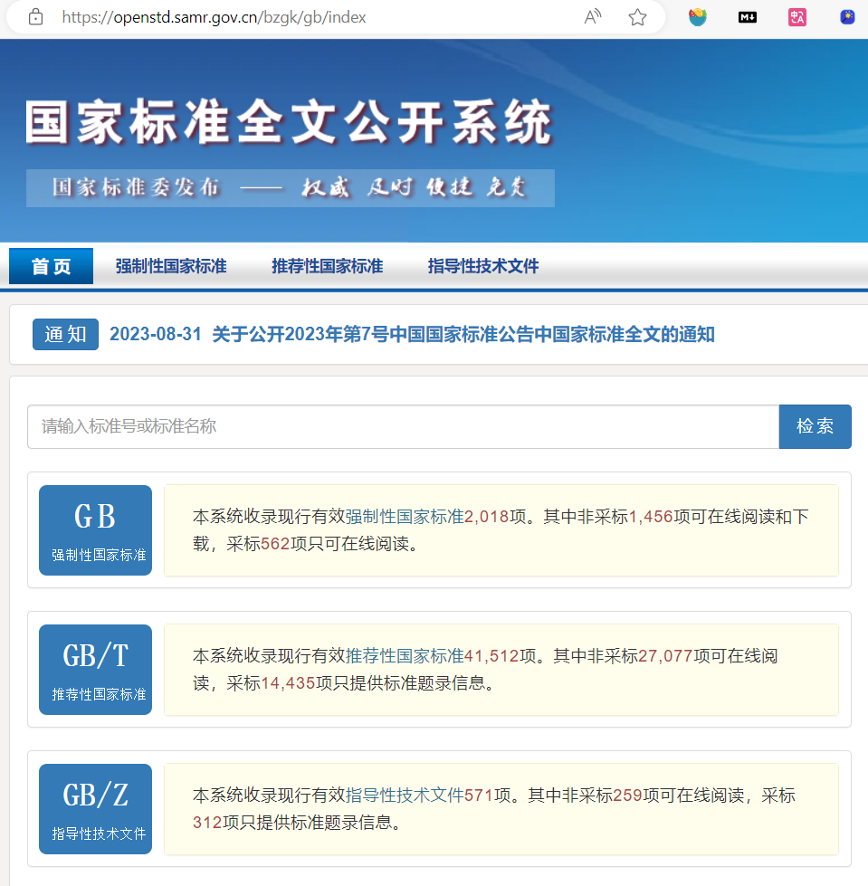Open the 指导性技术文件 navigation tab
This screenshot has width=868, height=886.
coord(483,265)
